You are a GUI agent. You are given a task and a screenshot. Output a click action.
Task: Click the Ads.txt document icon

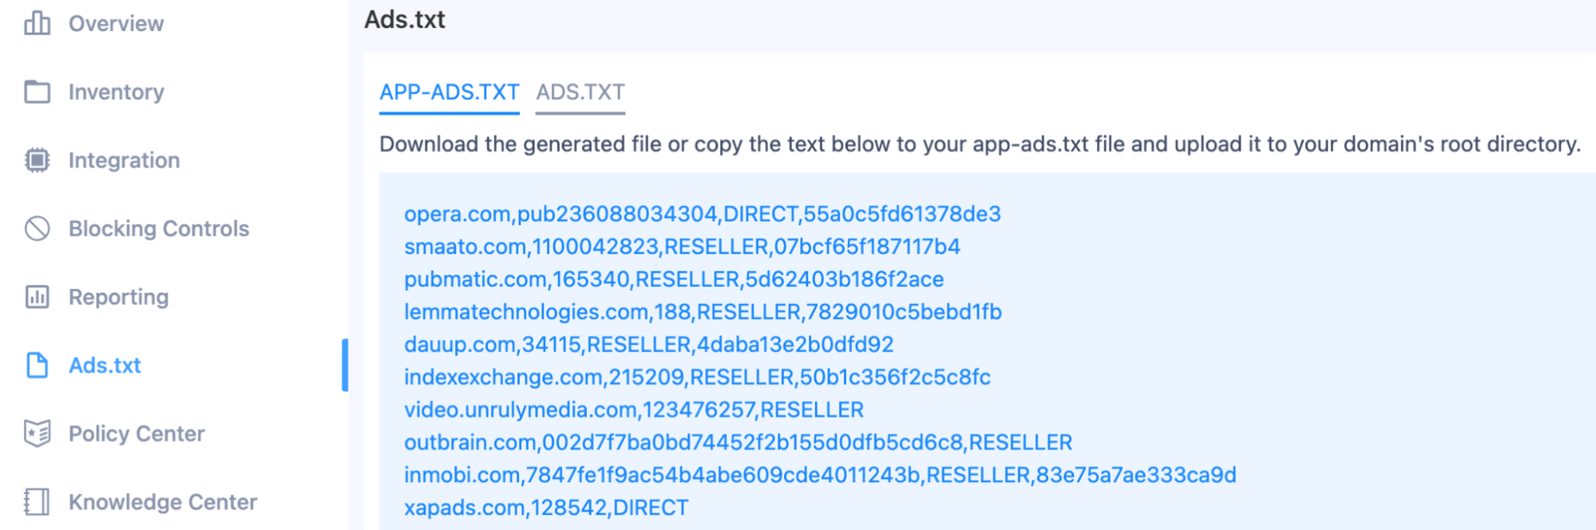[34, 365]
